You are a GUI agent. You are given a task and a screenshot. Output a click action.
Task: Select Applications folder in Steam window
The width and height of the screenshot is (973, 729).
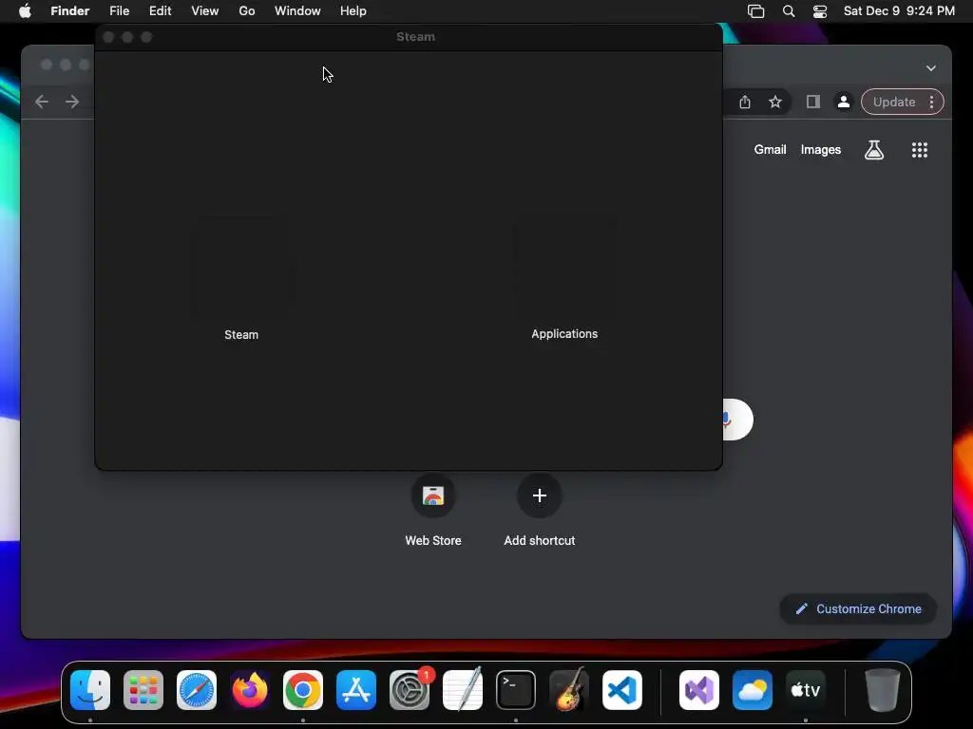564,280
